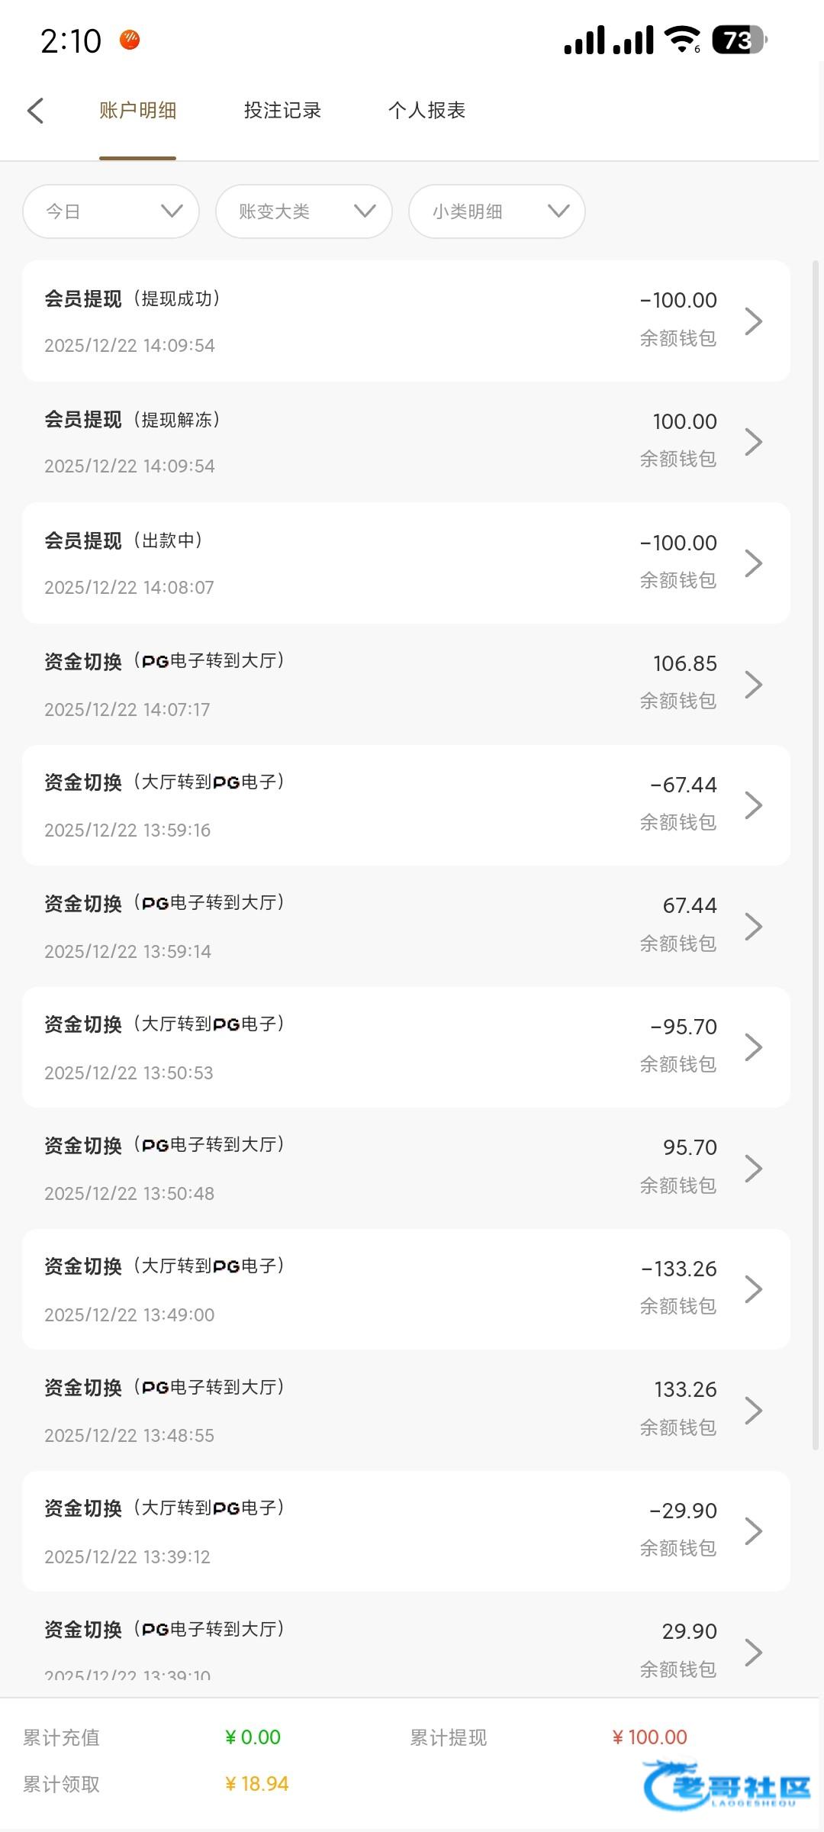Tap the 老哥社区 watermark logo
824x1832 pixels.
(x=726, y=1786)
